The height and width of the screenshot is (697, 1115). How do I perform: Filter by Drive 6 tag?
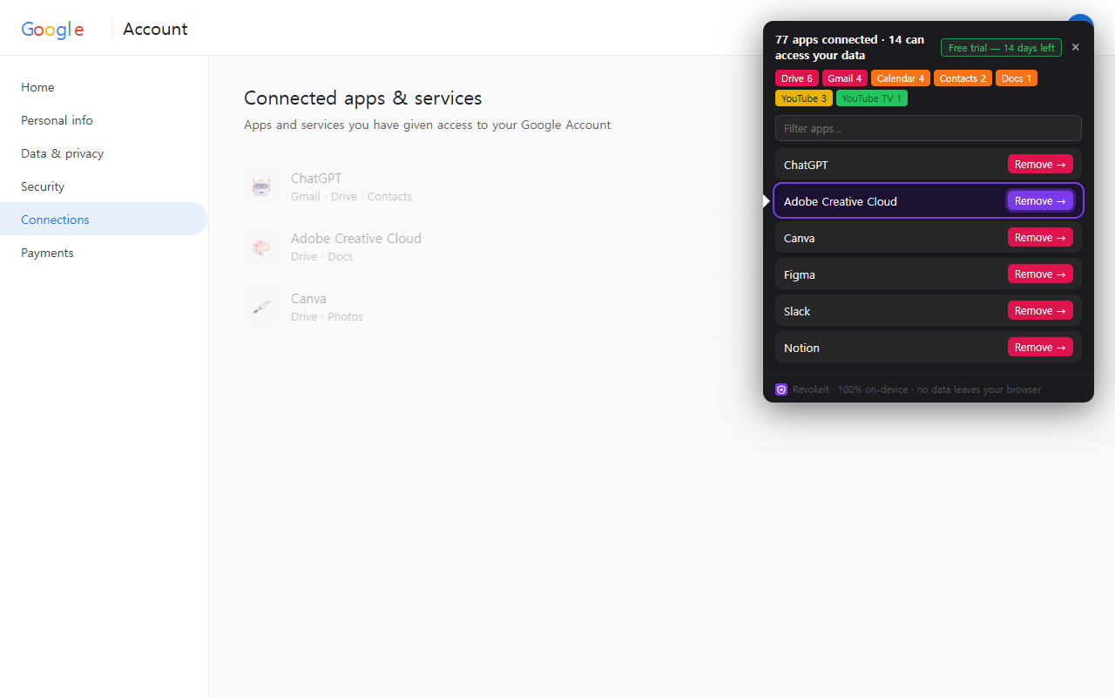pyautogui.click(x=797, y=78)
